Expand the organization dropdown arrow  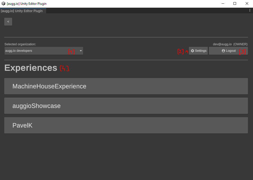81,51
